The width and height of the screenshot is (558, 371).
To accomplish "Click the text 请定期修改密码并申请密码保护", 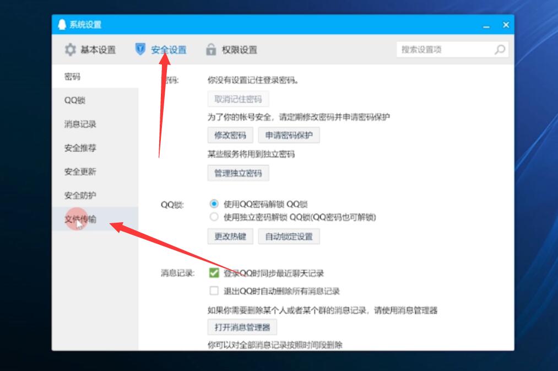I will [x=334, y=117].
